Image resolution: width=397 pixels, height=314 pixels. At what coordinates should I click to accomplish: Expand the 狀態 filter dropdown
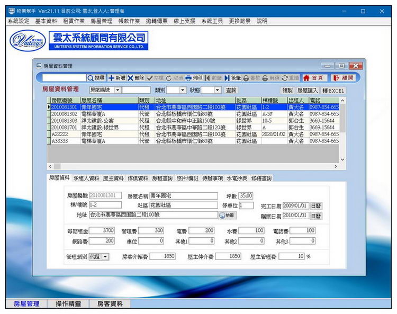217,90
